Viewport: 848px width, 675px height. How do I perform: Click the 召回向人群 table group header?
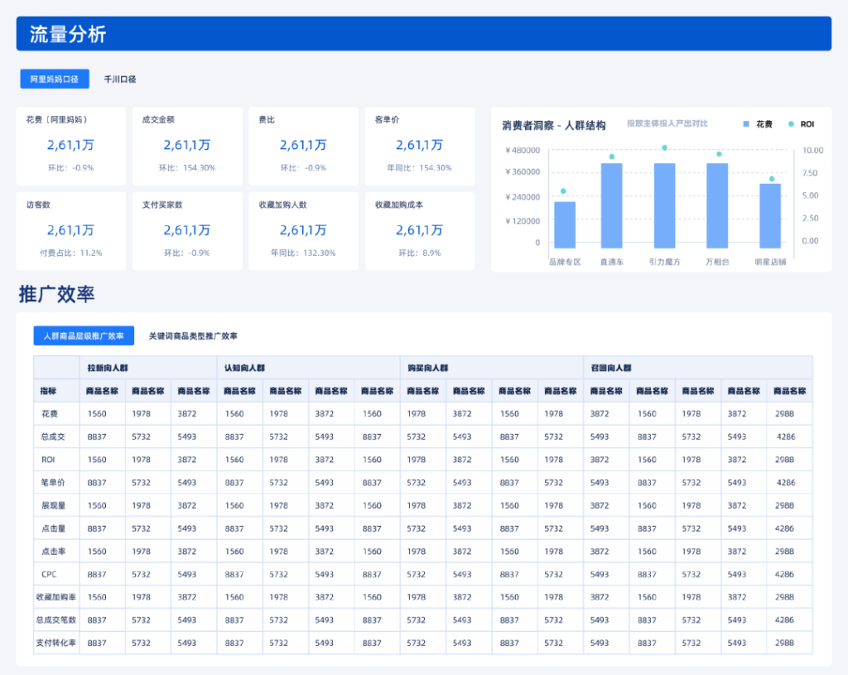(611, 367)
